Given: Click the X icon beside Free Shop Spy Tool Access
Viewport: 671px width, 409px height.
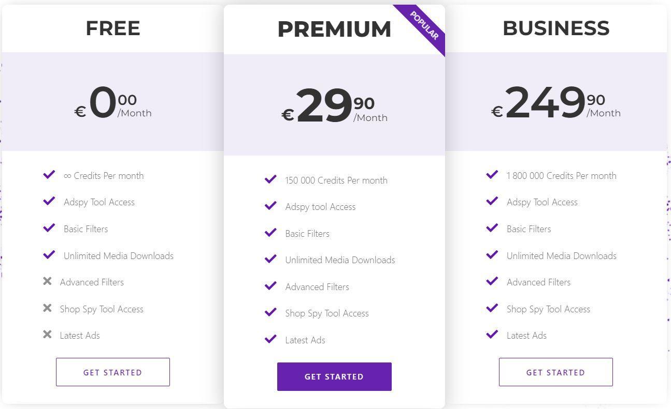Looking at the screenshot, I should coord(47,308).
